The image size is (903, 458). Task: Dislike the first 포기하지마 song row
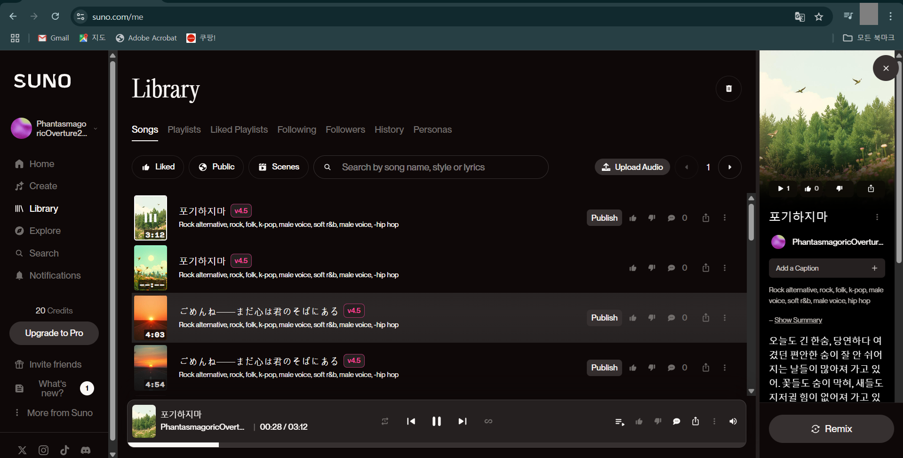(652, 218)
